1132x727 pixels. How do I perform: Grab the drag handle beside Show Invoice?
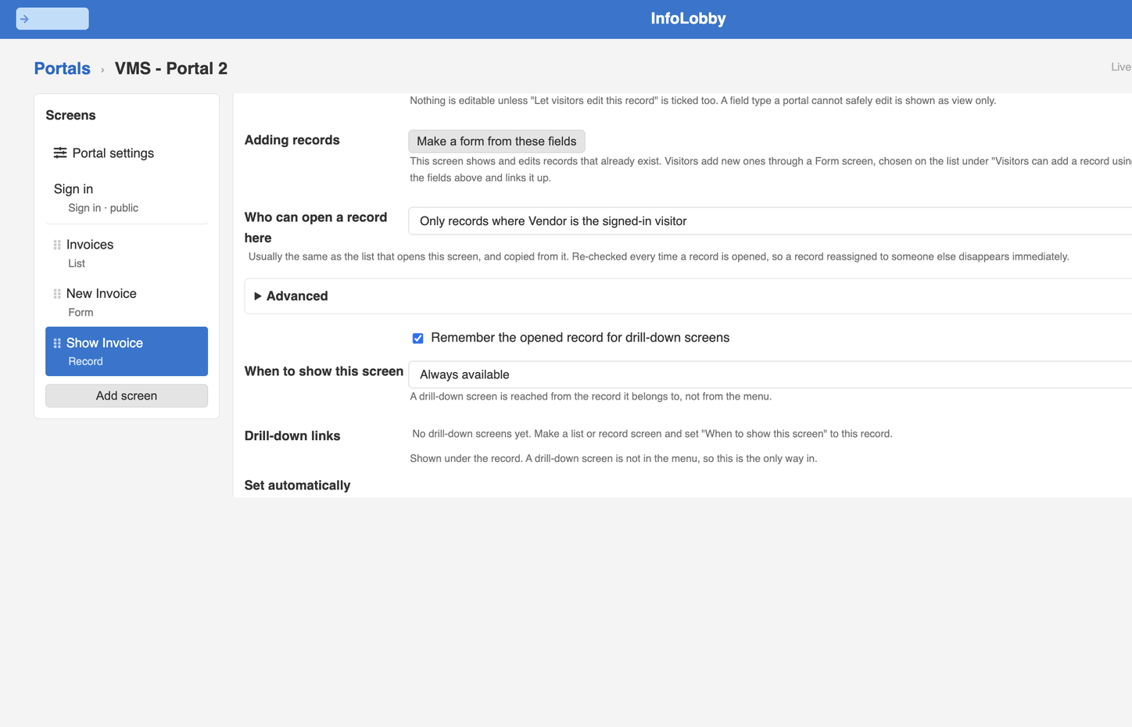pos(57,343)
